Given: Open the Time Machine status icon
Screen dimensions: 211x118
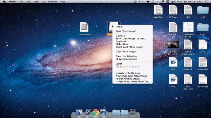Looking at the screenshot, I should click(153, 2).
